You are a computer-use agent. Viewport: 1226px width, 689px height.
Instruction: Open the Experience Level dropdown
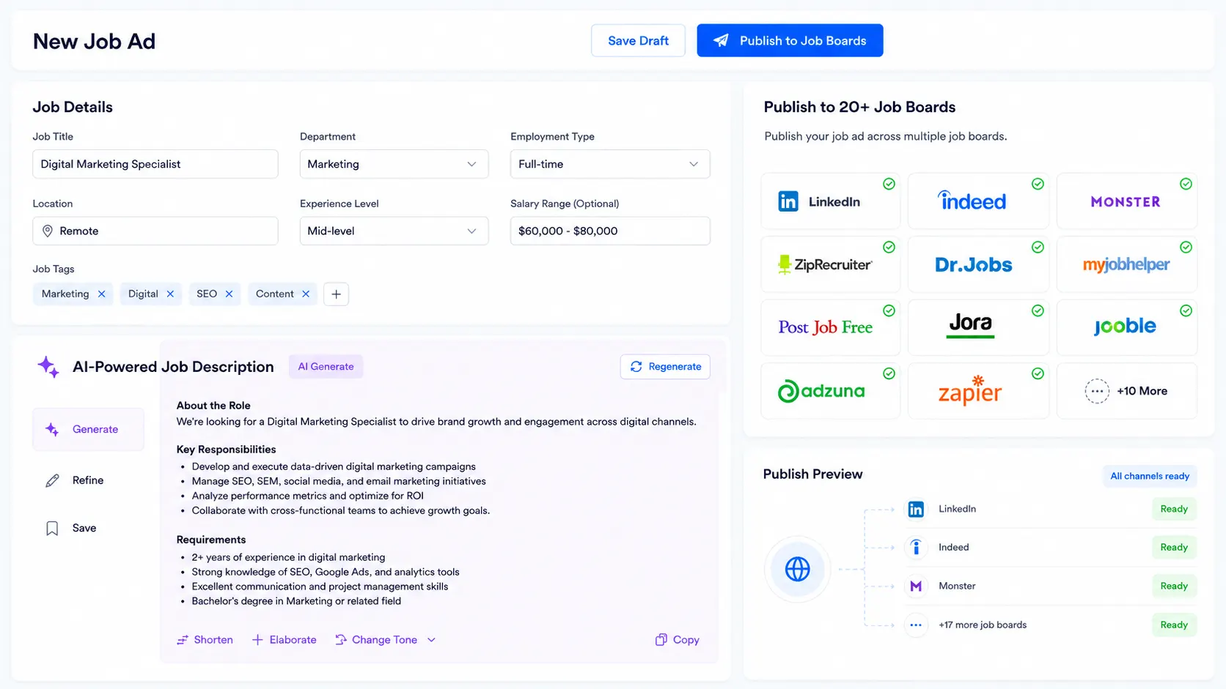(394, 231)
